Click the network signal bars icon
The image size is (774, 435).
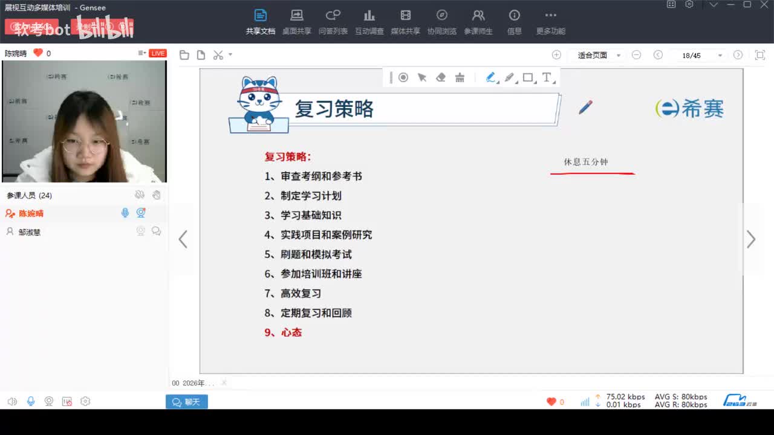point(585,402)
